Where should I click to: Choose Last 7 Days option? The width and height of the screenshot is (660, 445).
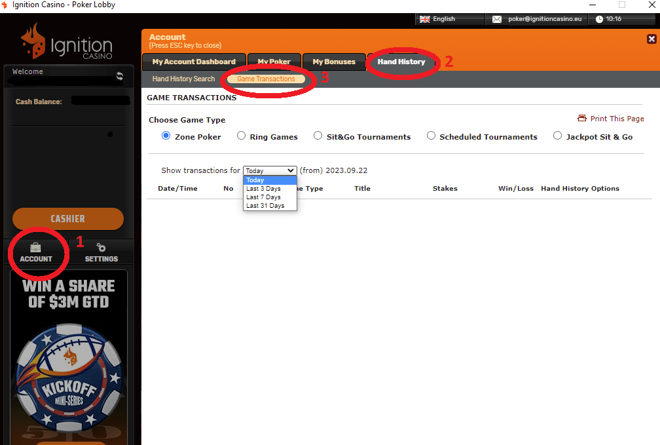(270, 197)
